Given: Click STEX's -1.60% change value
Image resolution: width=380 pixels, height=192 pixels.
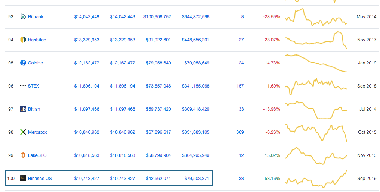Looking at the screenshot, I should (x=273, y=86).
